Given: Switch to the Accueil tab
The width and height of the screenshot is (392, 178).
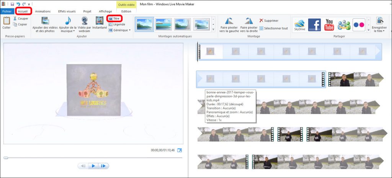Looking at the screenshot, I should tap(23, 11).
